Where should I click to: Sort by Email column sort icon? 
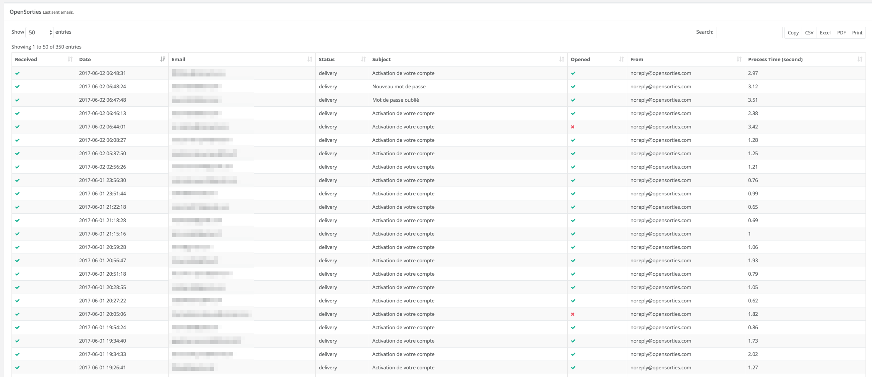tap(310, 59)
